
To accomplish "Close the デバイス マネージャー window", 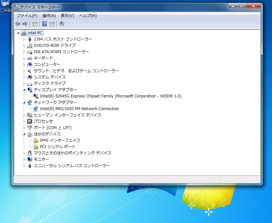I will point(253,6).
